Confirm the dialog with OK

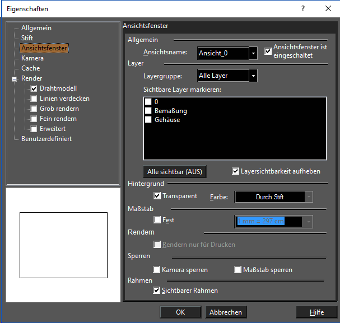point(180,312)
